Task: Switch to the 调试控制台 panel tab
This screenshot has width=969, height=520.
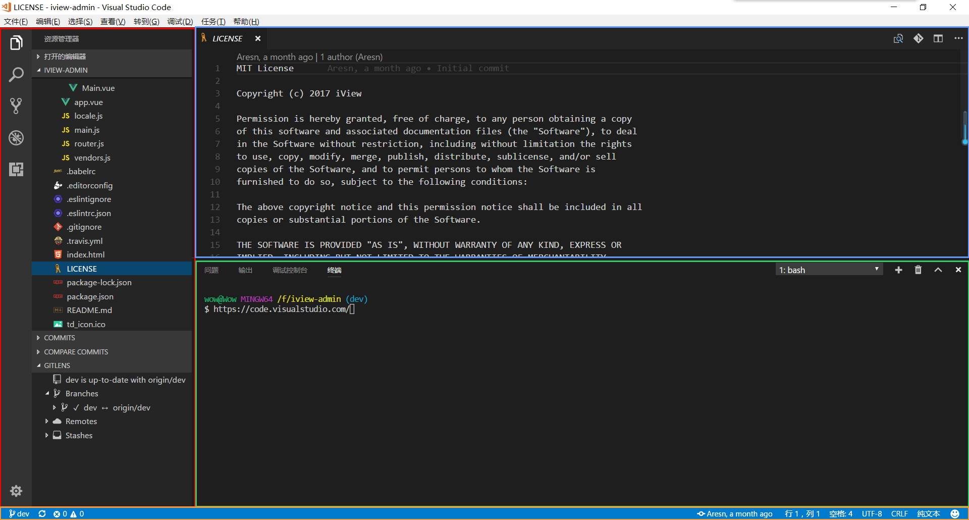Action: coord(290,270)
